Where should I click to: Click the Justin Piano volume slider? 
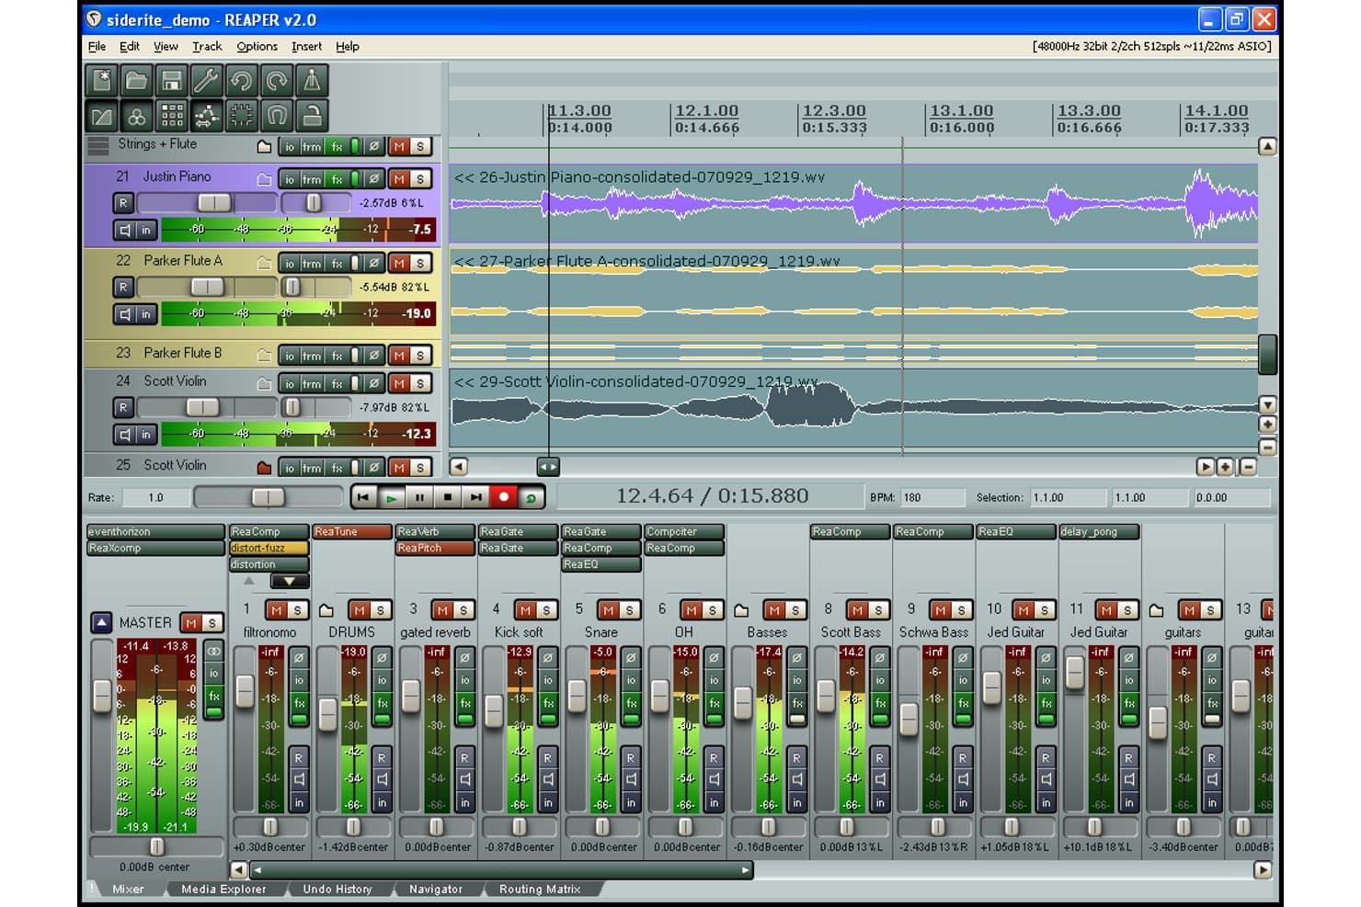(207, 203)
